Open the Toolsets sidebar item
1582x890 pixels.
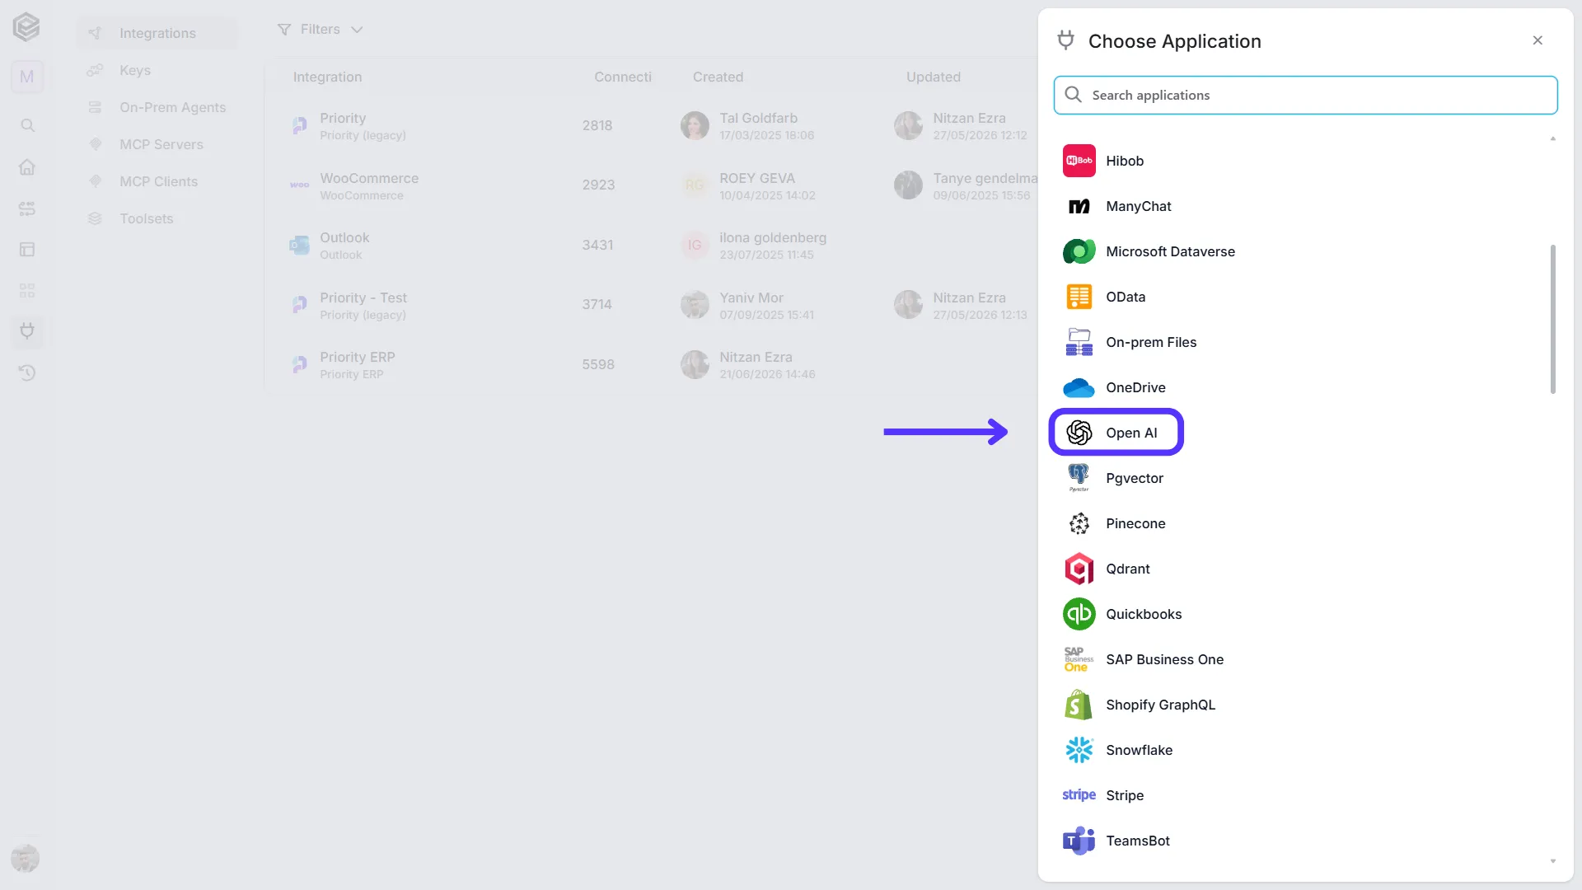pyautogui.click(x=157, y=218)
